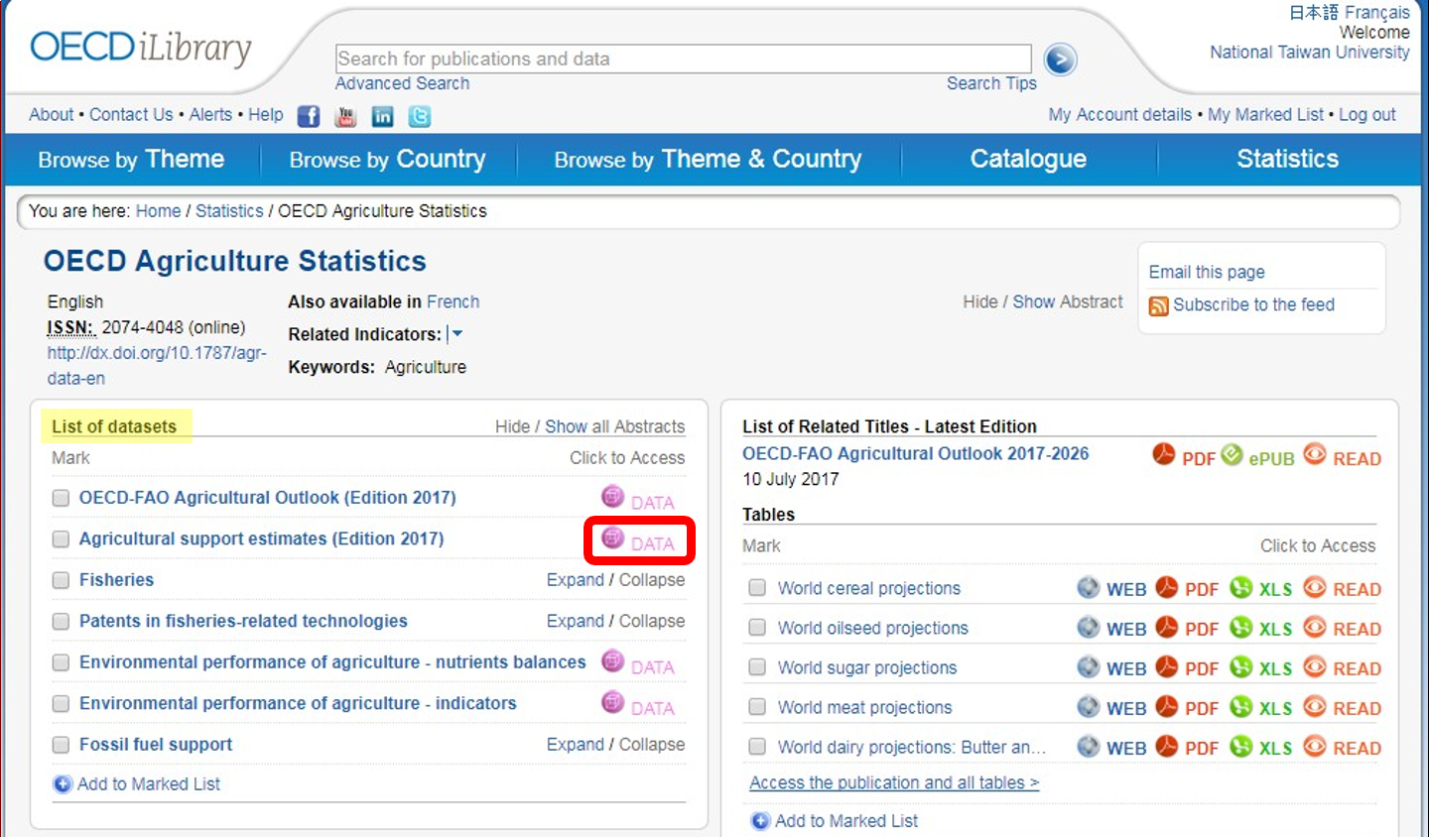
Task: Download XLS of World oilseed projections
Action: [1261, 628]
